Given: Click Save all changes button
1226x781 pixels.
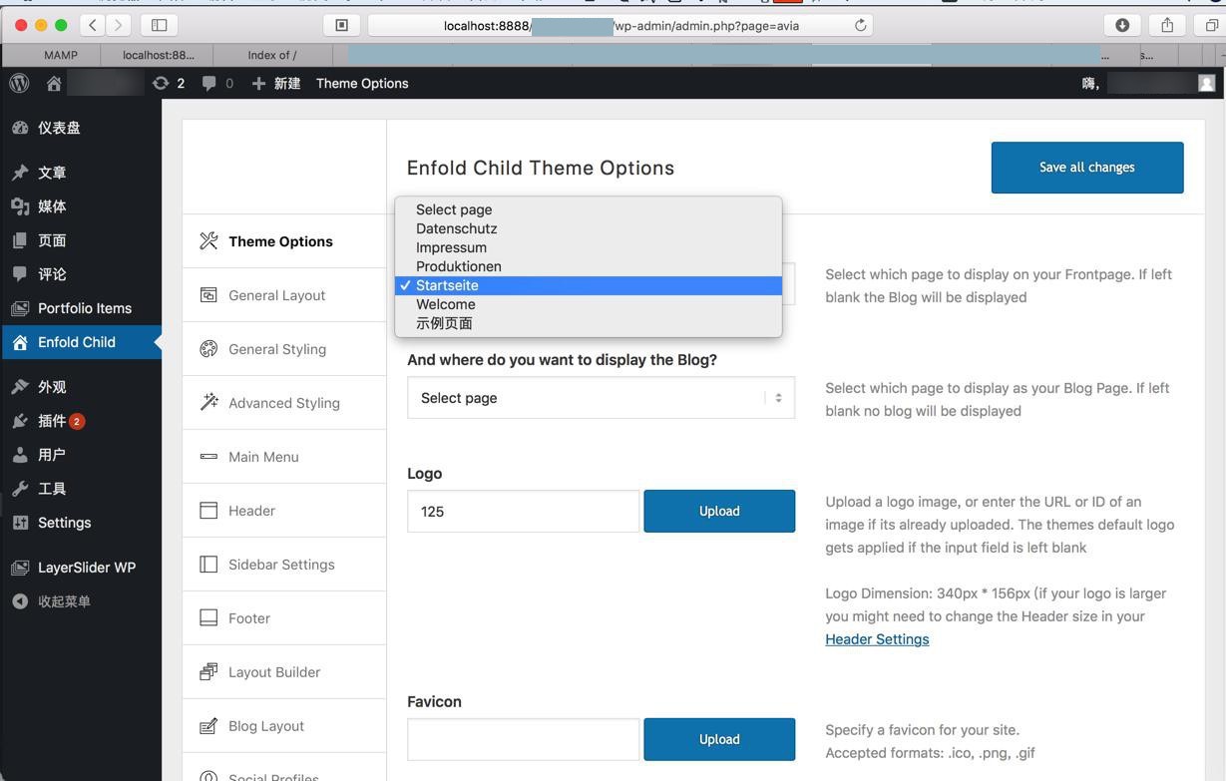Looking at the screenshot, I should pos(1087,168).
